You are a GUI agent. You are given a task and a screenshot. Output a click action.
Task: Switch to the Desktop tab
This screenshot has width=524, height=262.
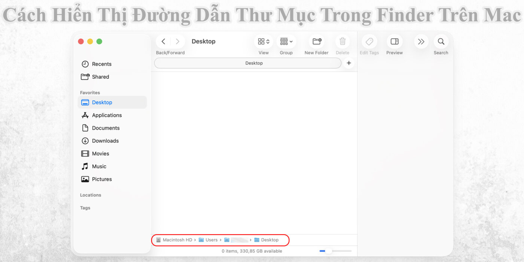click(x=254, y=63)
